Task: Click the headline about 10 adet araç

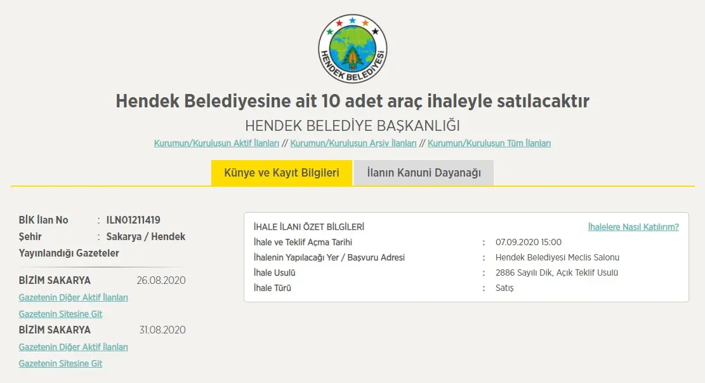Action: pos(353,101)
